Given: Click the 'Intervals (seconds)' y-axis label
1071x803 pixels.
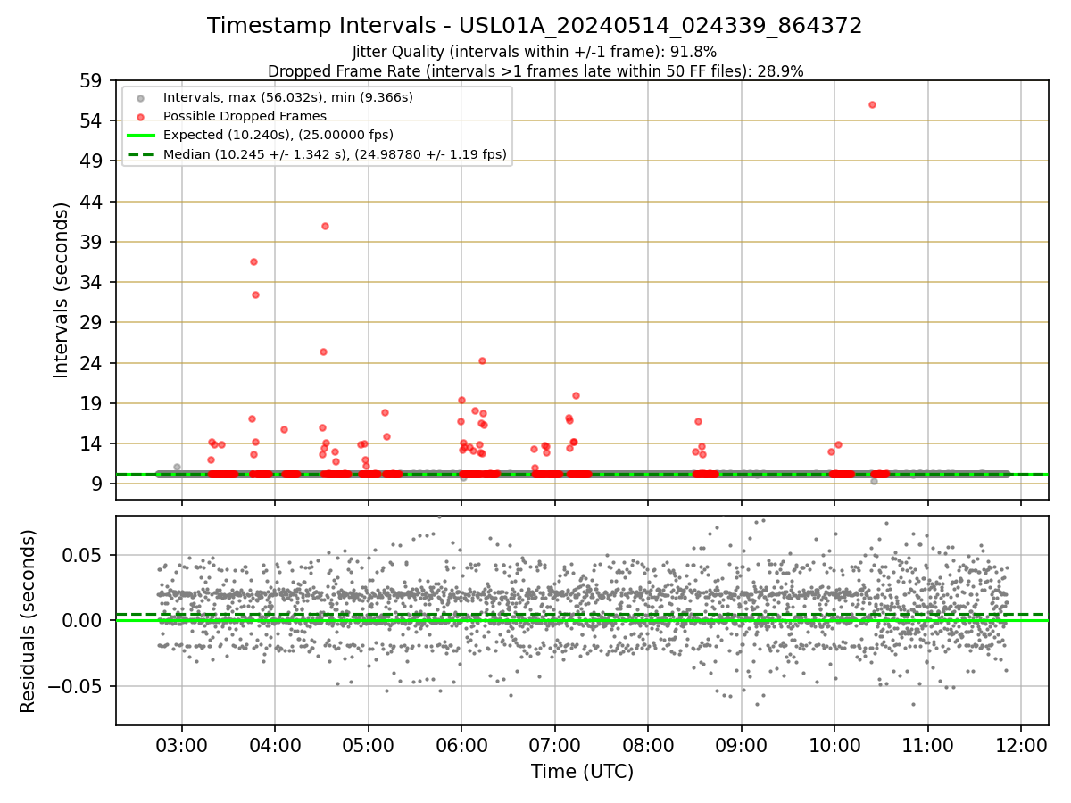Looking at the screenshot, I should point(61,290).
